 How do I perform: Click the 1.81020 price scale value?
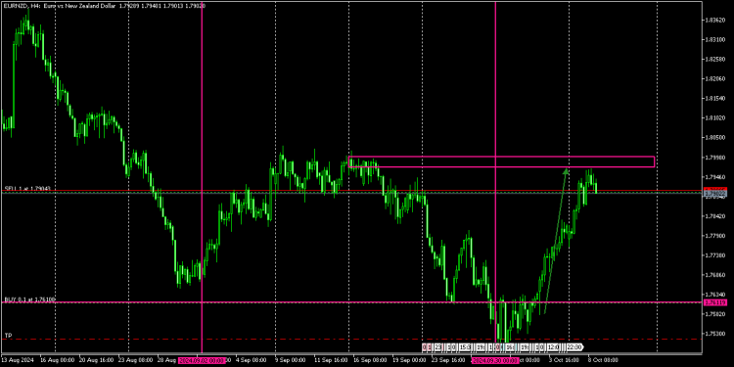point(715,118)
